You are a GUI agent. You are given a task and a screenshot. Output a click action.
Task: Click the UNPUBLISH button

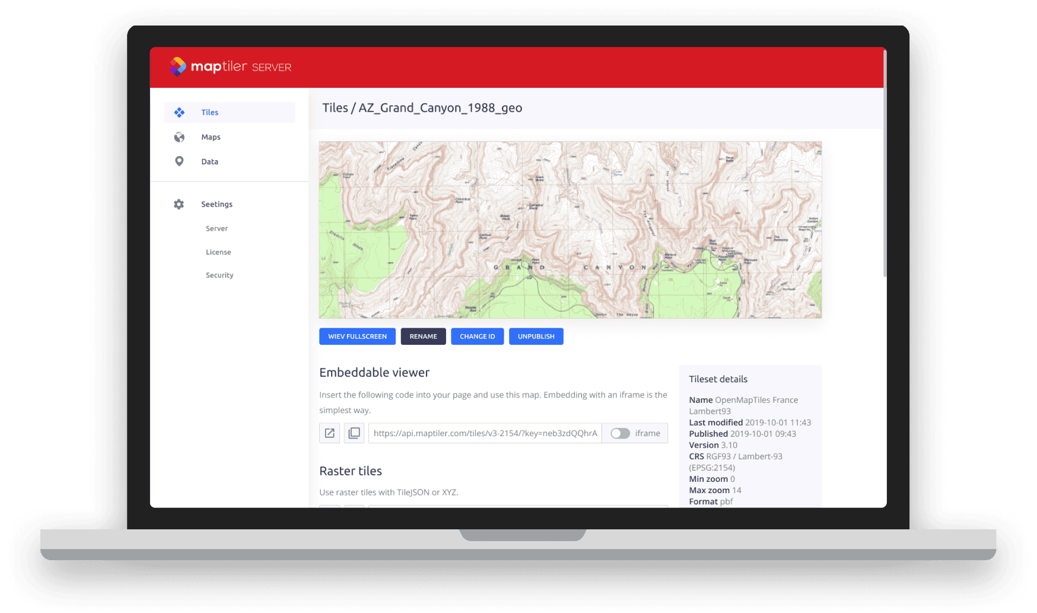pyautogui.click(x=536, y=336)
